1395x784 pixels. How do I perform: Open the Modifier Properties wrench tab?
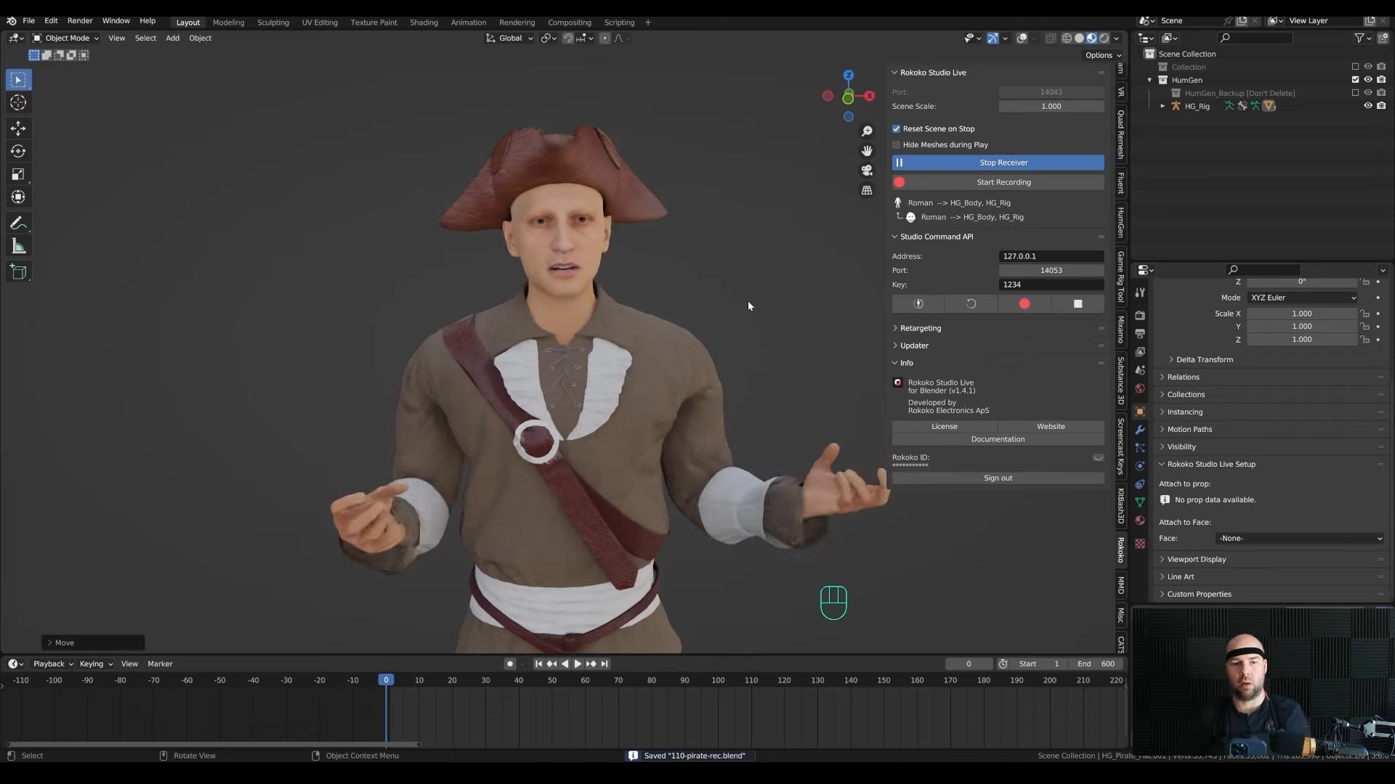[1140, 430]
